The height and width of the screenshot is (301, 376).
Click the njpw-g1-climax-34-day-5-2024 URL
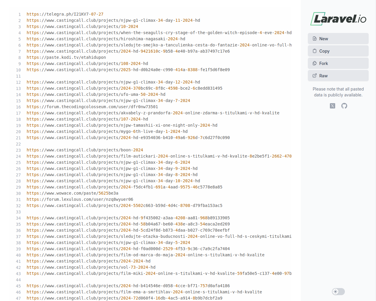tap(108, 243)
